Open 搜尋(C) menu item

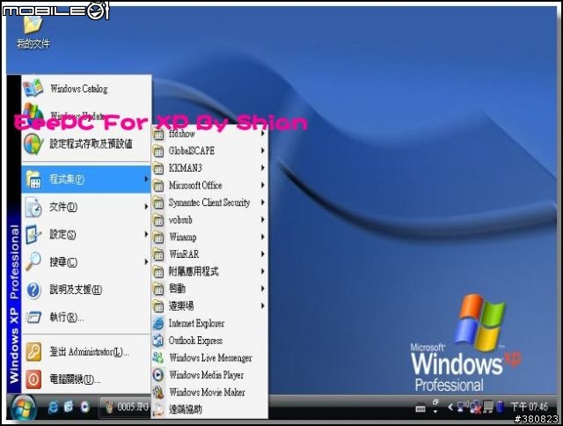86,262
